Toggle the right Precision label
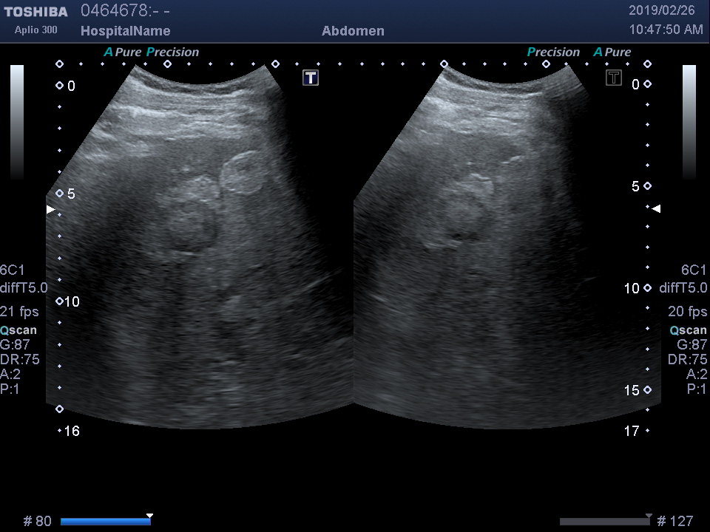This screenshot has height=532, width=710. pyautogui.click(x=553, y=52)
